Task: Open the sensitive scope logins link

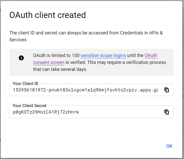Action: [x=103, y=55]
